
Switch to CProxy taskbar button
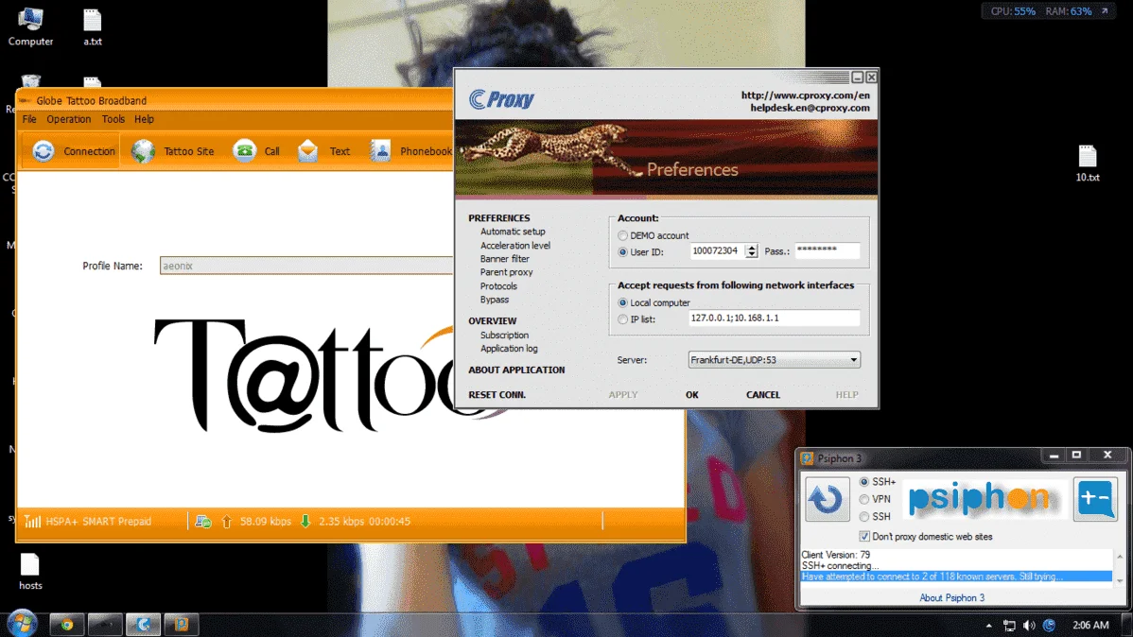143,624
